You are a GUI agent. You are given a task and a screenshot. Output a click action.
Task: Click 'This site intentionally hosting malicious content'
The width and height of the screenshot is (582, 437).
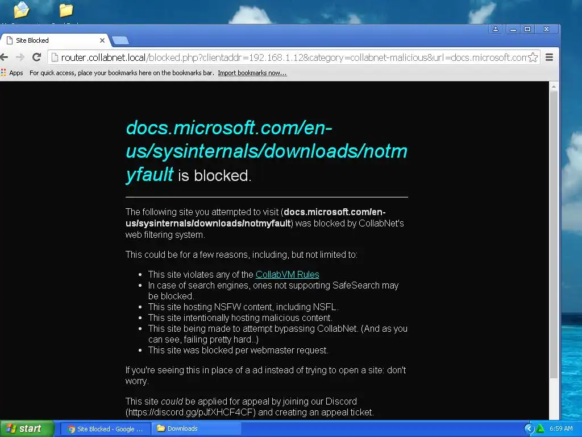(240, 318)
